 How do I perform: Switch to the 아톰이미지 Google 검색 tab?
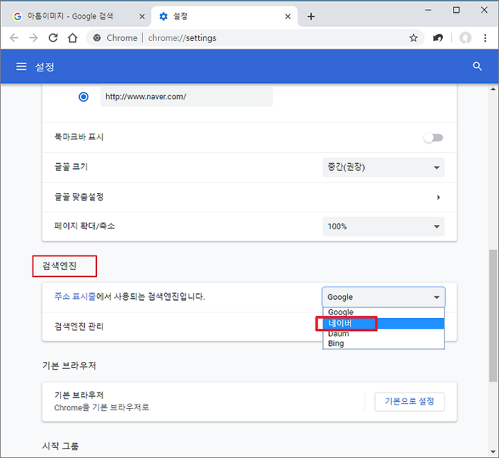(x=76, y=16)
